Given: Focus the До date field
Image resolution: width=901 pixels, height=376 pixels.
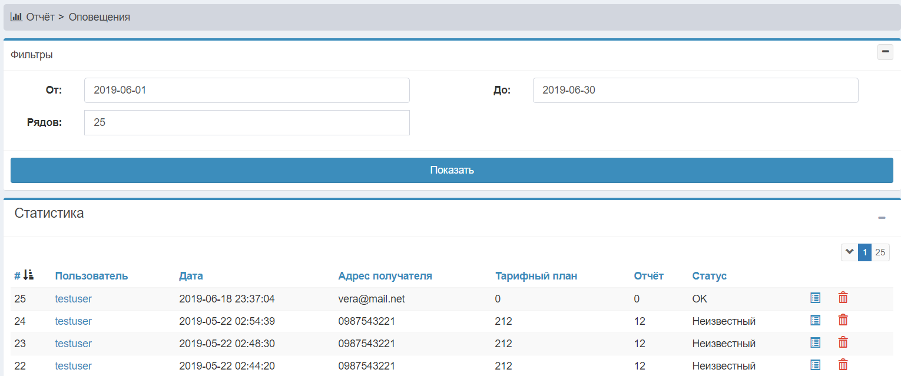Looking at the screenshot, I should pos(695,91).
